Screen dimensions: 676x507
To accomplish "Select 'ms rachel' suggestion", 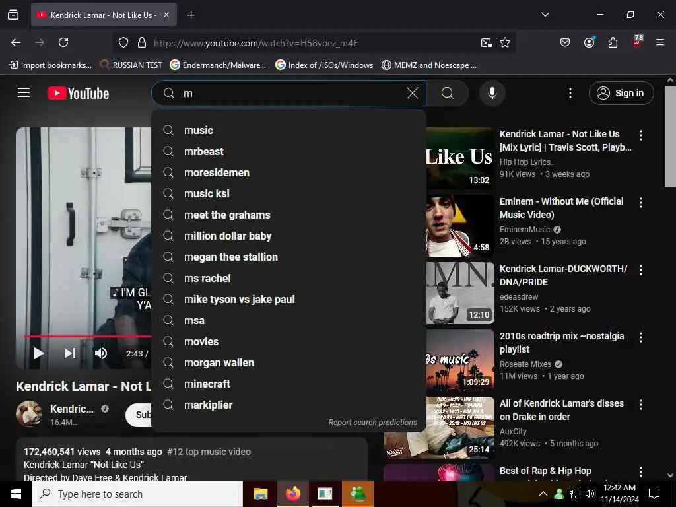I will pos(289,278).
